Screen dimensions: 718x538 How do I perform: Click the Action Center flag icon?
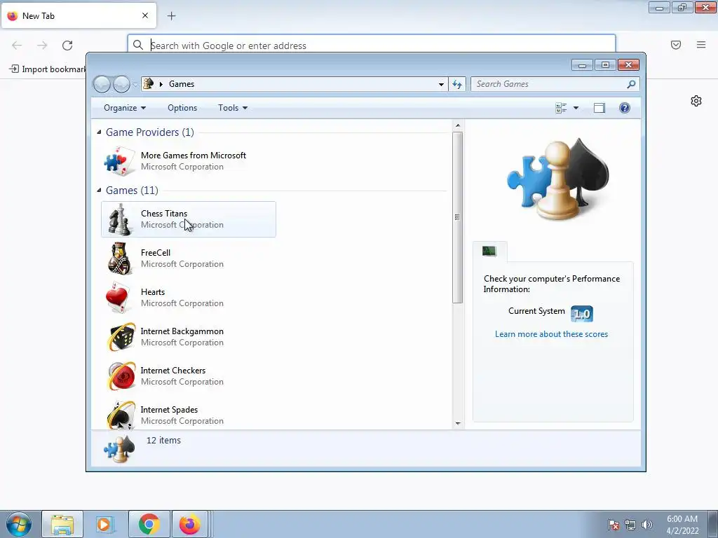tap(613, 525)
